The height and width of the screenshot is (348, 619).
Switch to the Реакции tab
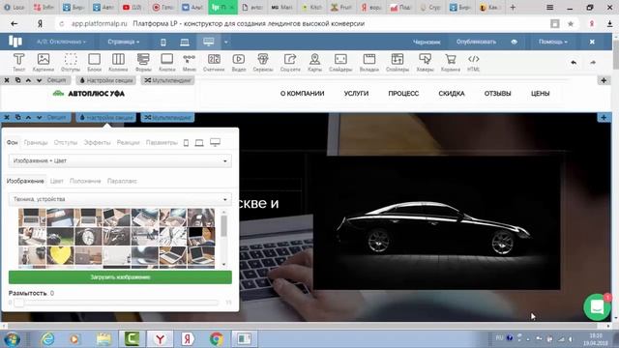(129, 142)
